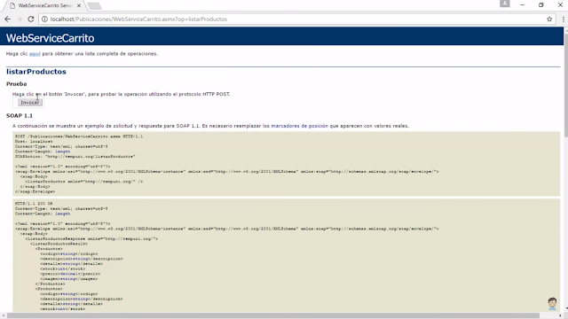Open a new browser tab

click(x=95, y=6)
